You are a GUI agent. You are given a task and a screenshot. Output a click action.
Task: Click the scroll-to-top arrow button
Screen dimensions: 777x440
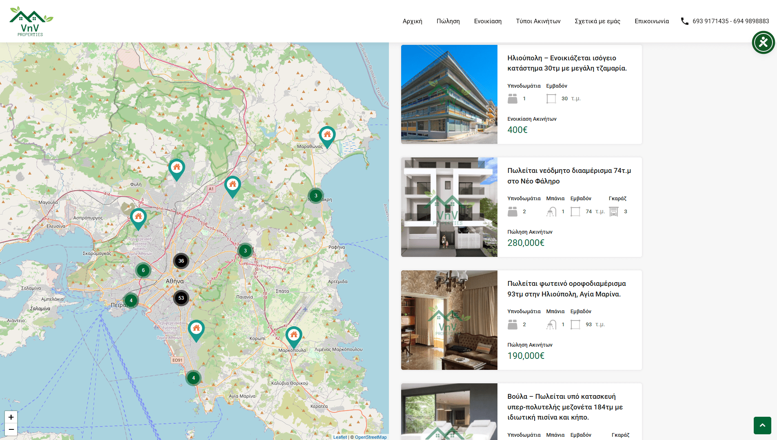coord(762,425)
